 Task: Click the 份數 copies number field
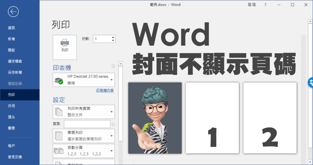102,39
